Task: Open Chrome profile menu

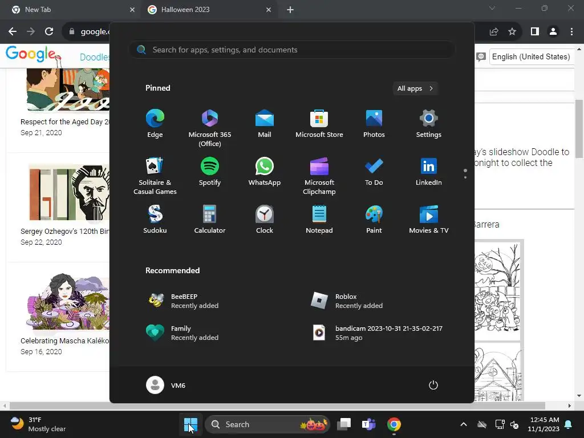Action: [x=553, y=32]
